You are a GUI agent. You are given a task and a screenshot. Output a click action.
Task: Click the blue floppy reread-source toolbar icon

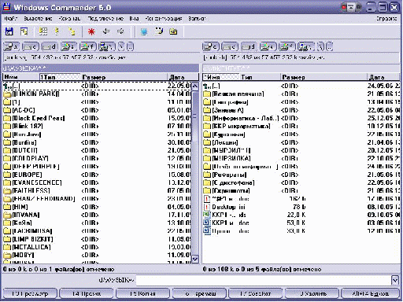click(x=9, y=31)
